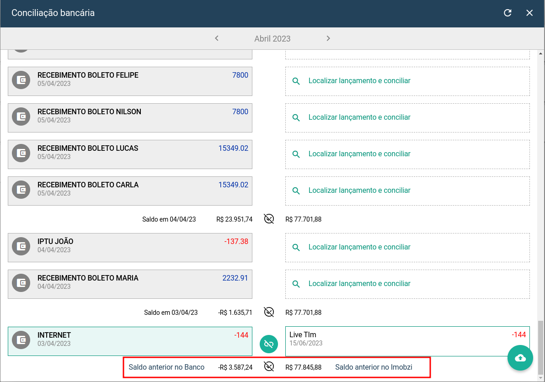The height and width of the screenshot is (382, 545).
Task: Open the matched Live Tlm entry
Action: [407, 341]
